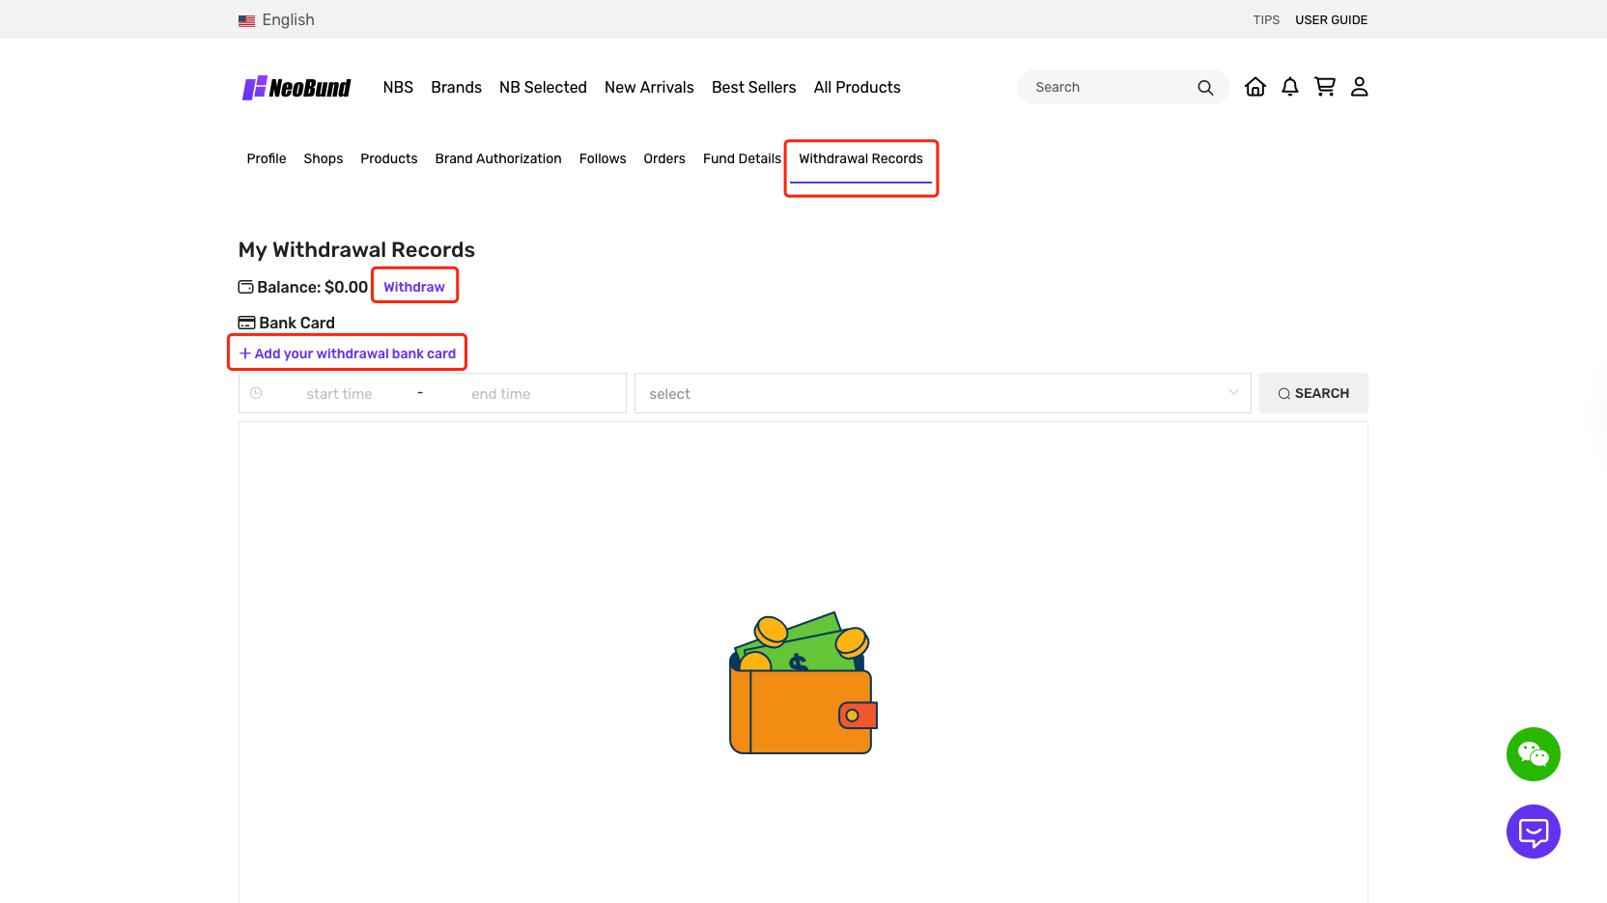
Task: Open the user account icon
Action: pyautogui.click(x=1359, y=87)
